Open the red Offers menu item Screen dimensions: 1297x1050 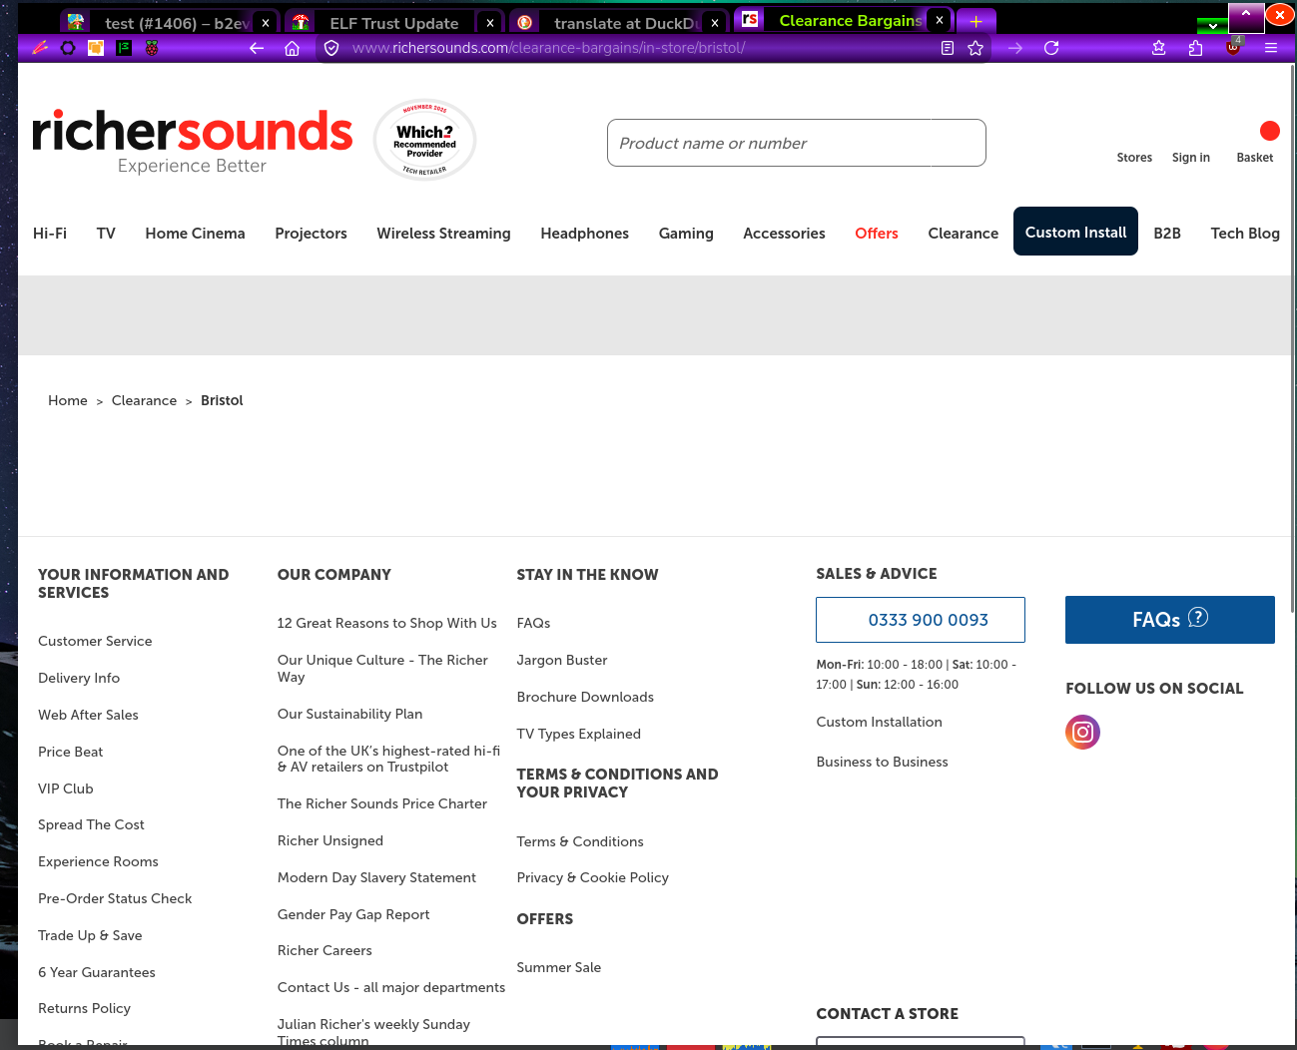coord(876,234)
